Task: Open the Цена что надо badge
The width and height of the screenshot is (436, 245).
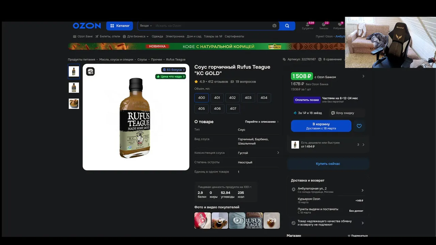Action: [171, 77]
